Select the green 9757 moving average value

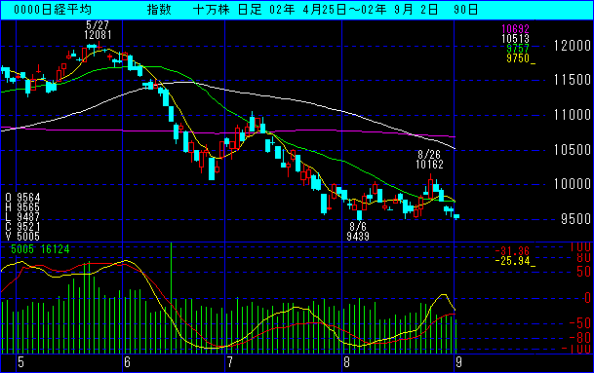click(518, 49)
